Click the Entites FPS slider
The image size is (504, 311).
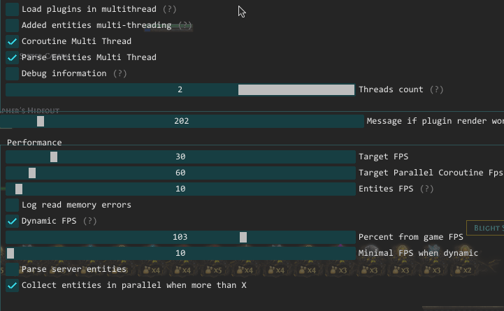180,189
